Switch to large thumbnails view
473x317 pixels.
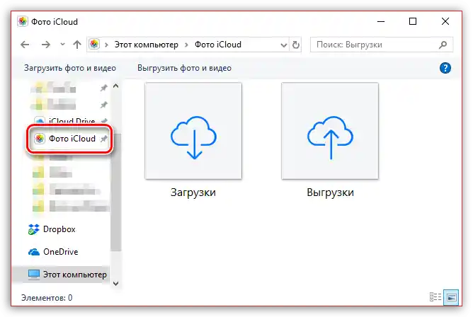451,297
